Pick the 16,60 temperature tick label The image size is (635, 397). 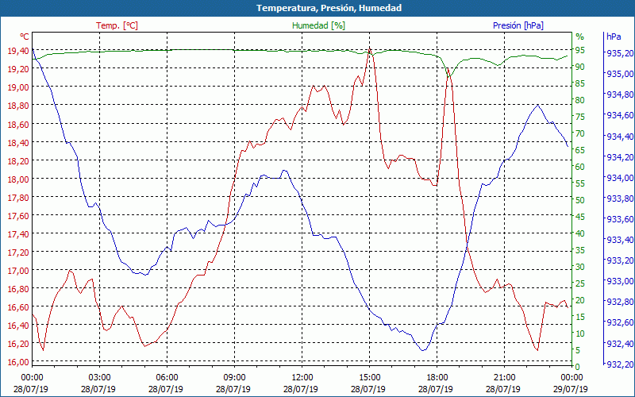[x=18, y=306]
